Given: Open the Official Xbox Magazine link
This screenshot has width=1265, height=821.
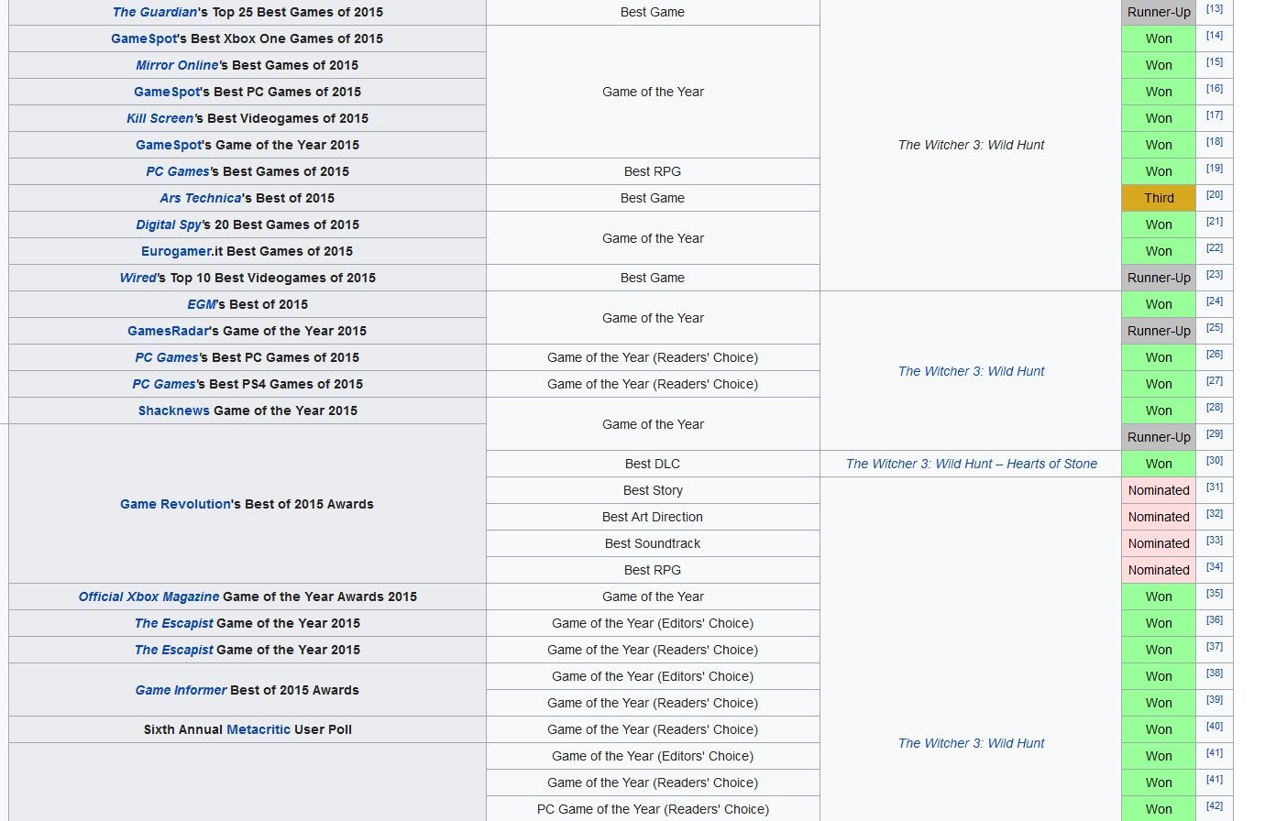Looking at the screenshot, I should coord(148,597).
